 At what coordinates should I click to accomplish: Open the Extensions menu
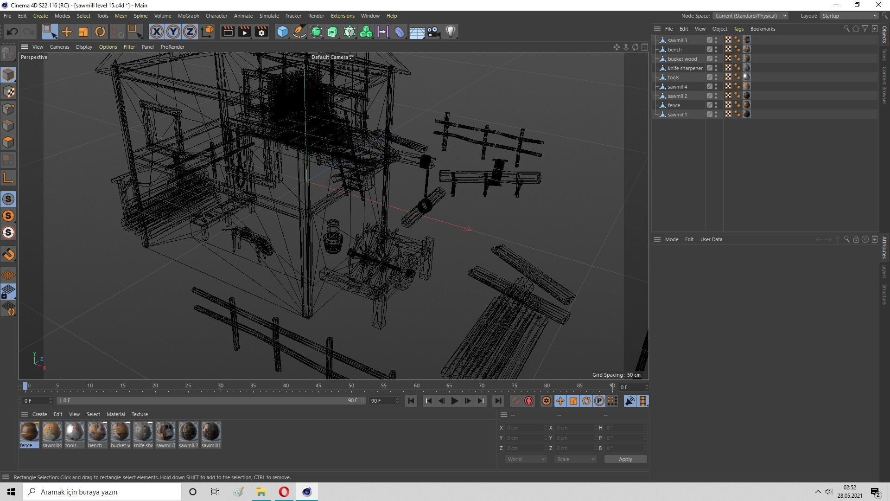[343, 16]
